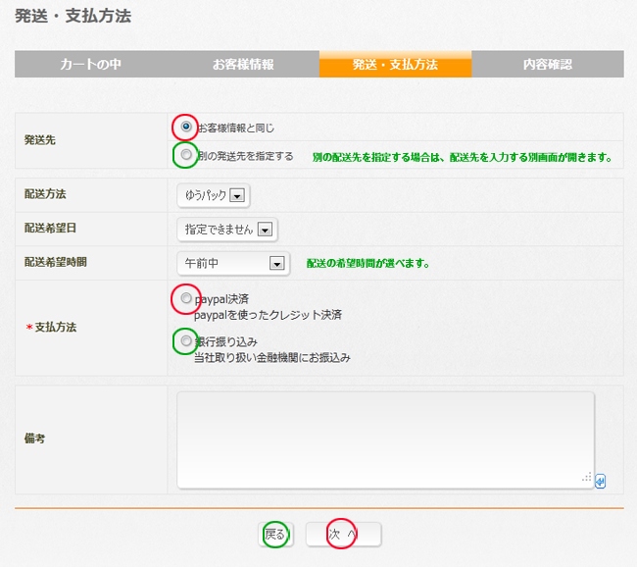
Task: Go to the カートの中 step tab
Action: [90, 65]
